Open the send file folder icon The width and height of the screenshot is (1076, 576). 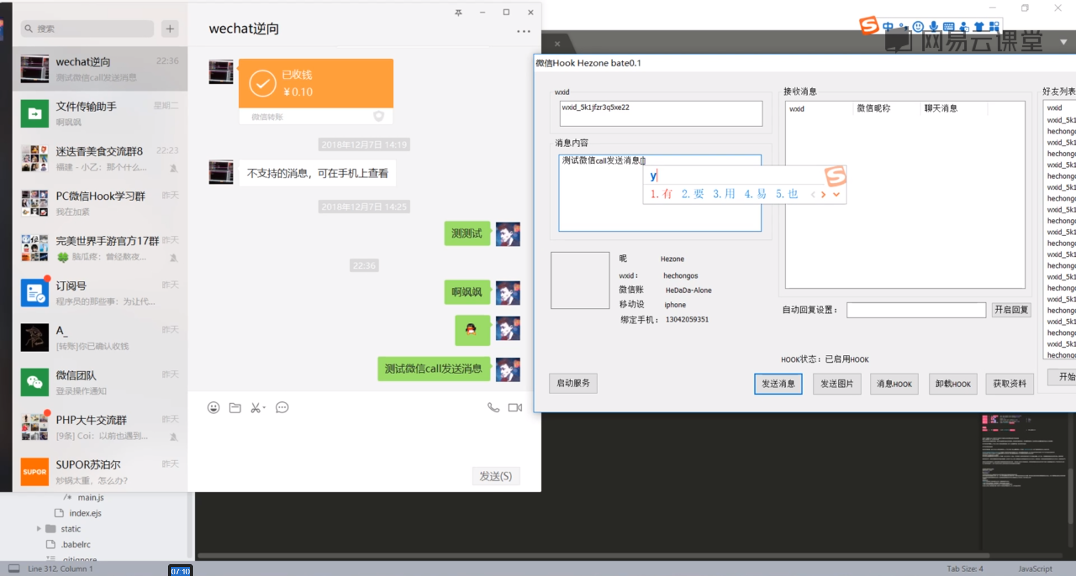(x=235, y=408)
